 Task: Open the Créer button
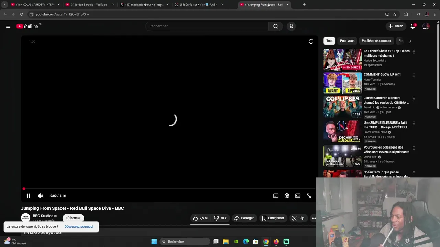point(395,26)
